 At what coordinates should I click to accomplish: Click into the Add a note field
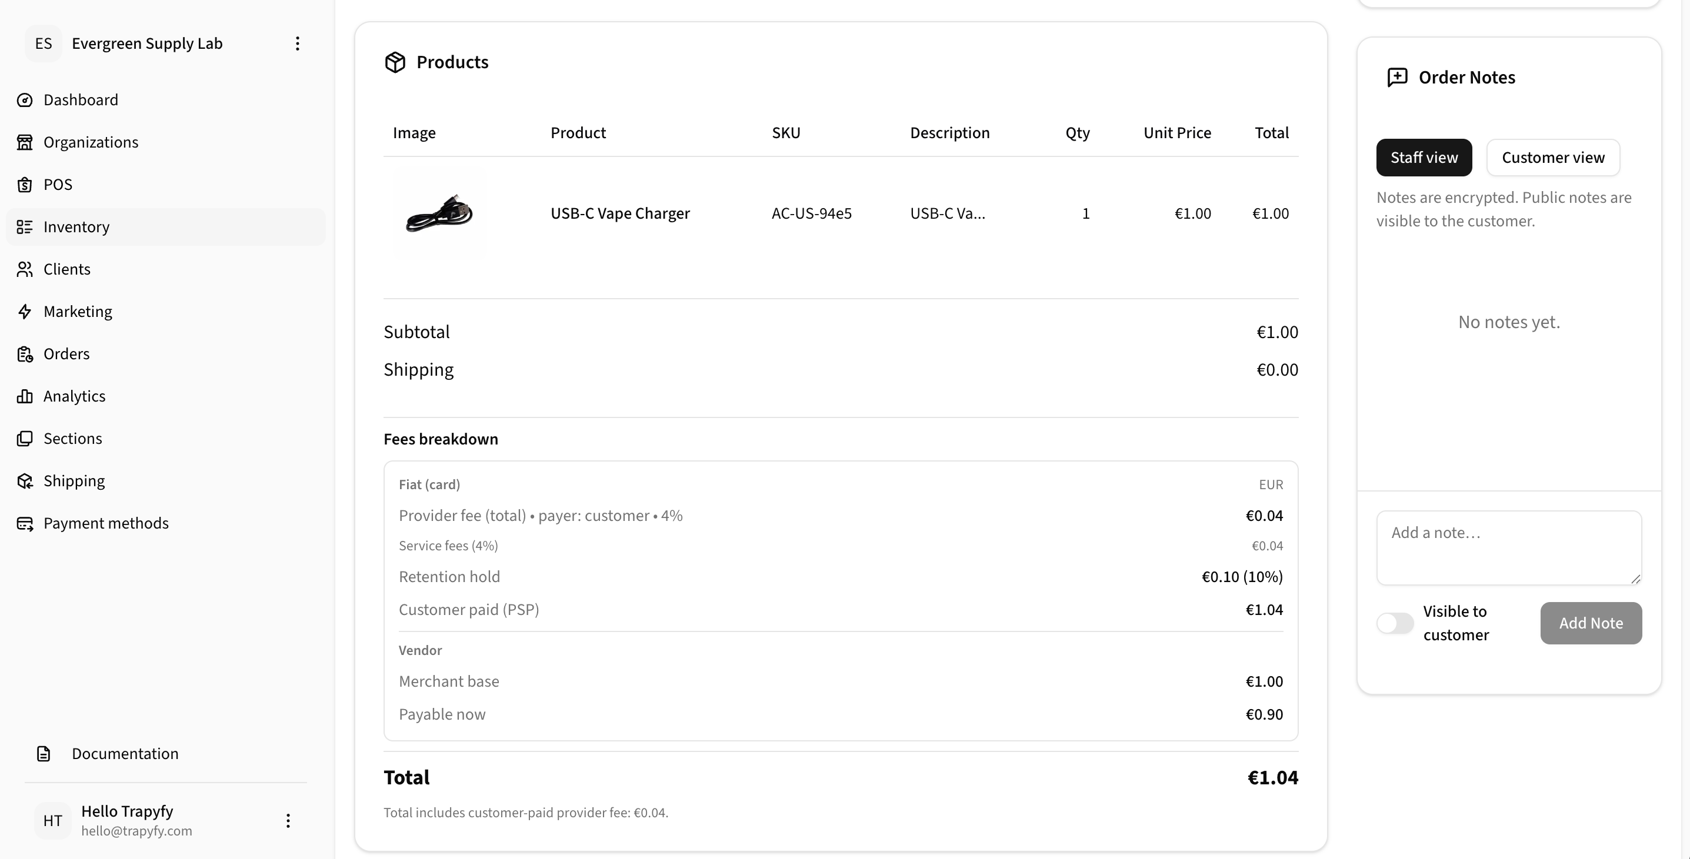click(x=1509, y=547)
